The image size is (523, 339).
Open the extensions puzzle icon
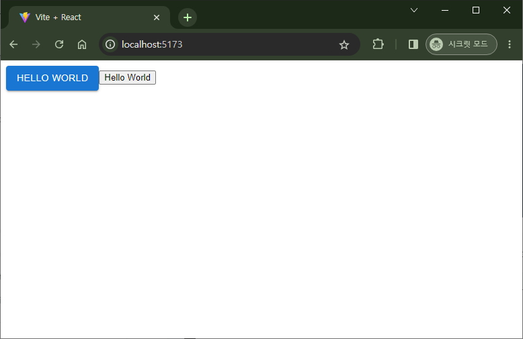click(378, 44)
